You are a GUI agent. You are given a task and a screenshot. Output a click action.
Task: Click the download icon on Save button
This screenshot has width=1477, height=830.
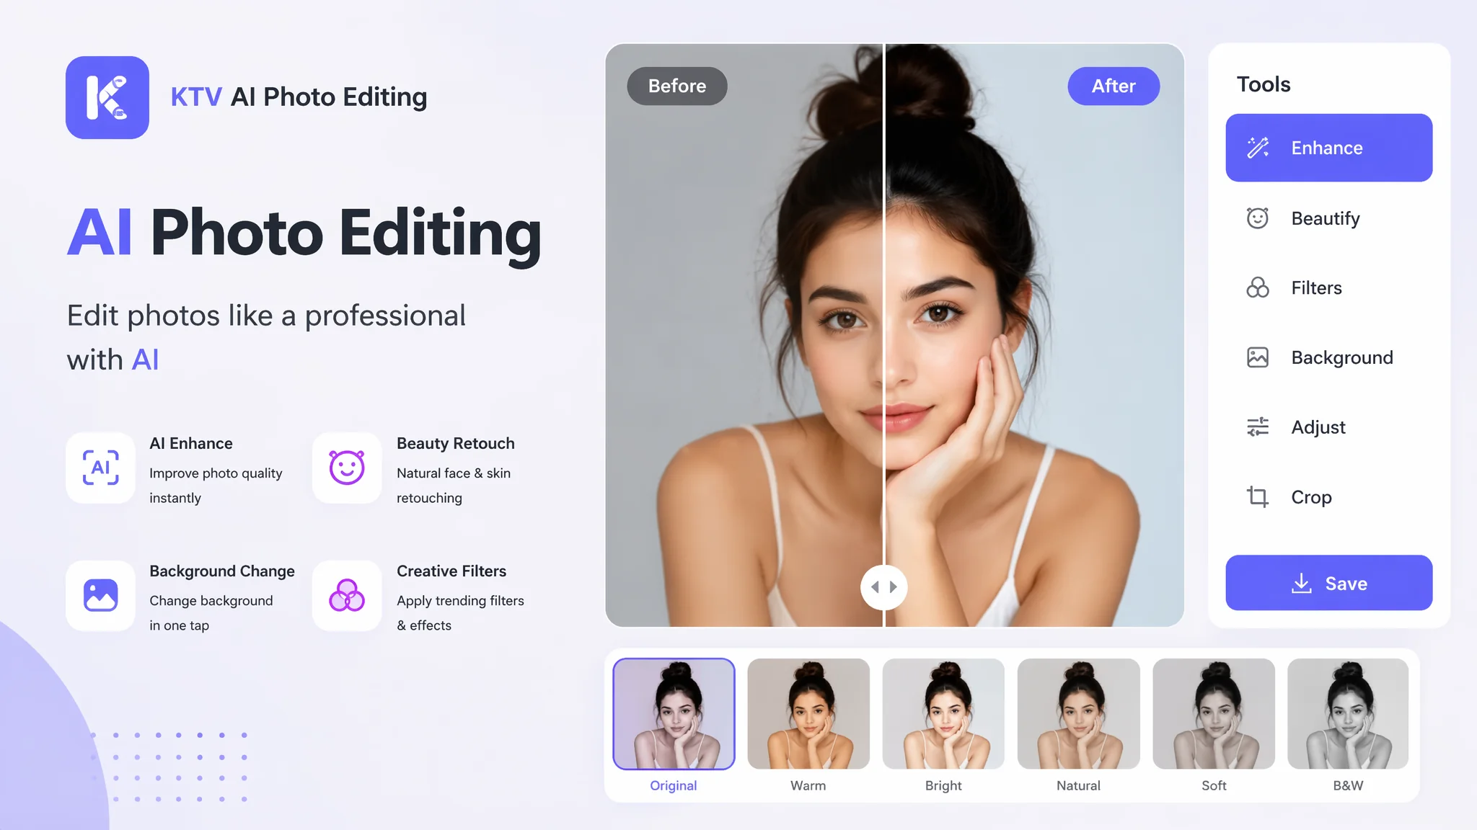[x=1302, y=583]
